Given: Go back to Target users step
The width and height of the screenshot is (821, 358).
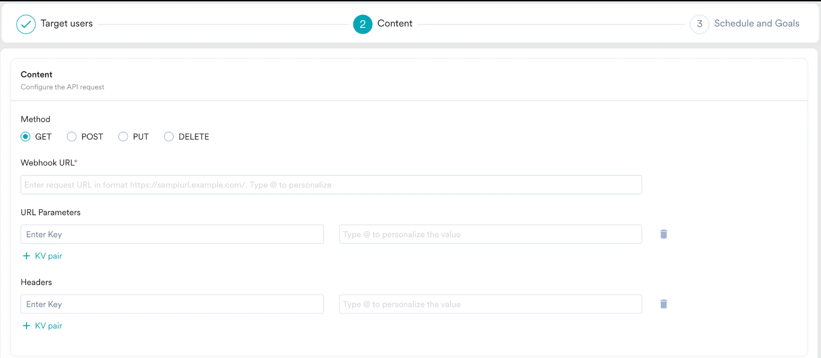Looking at the screenshot, I should coord(66,23).
